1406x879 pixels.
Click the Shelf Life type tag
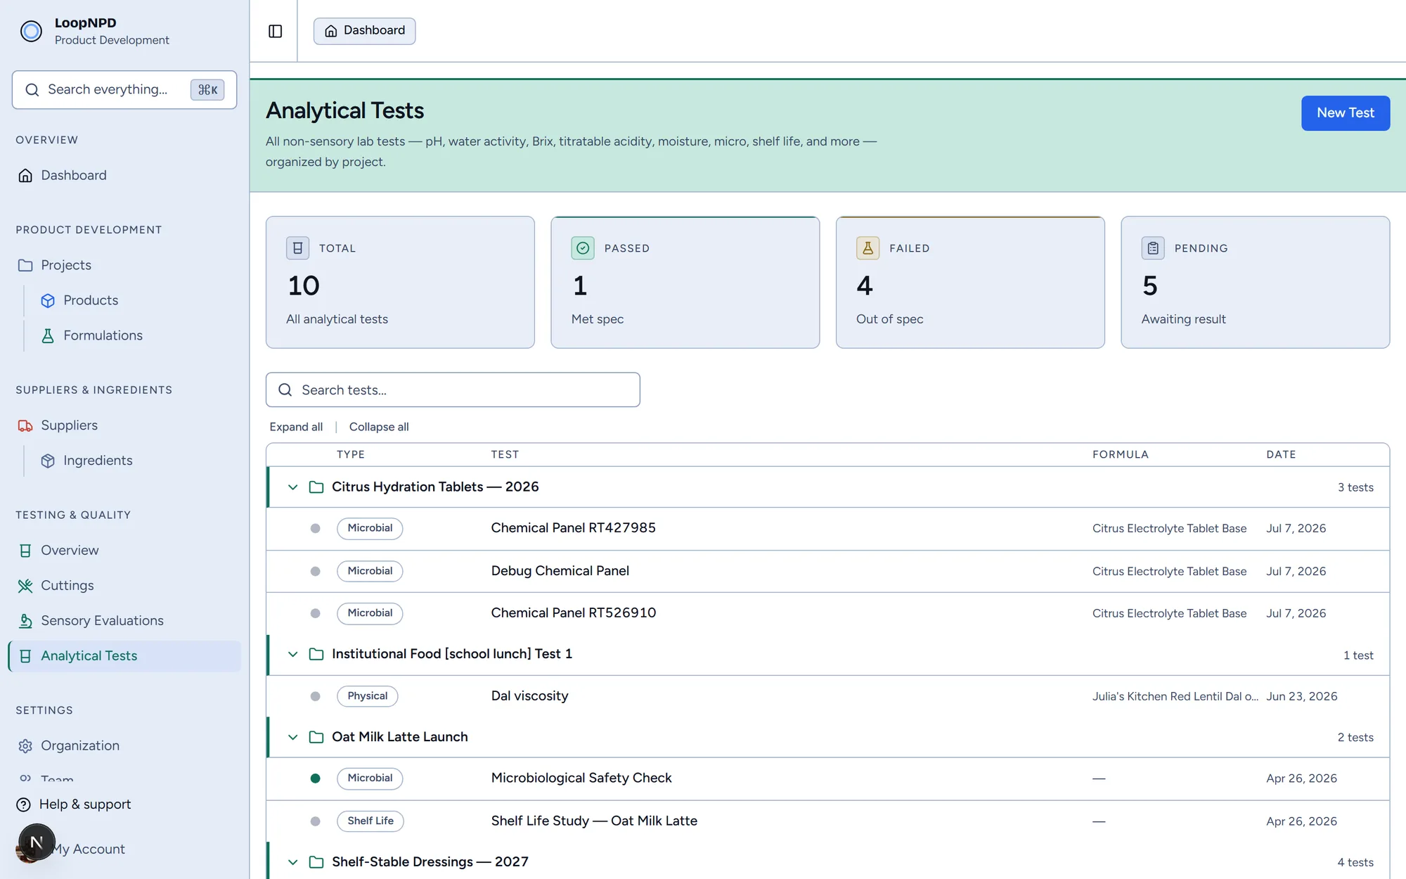(x=370, y=821)
